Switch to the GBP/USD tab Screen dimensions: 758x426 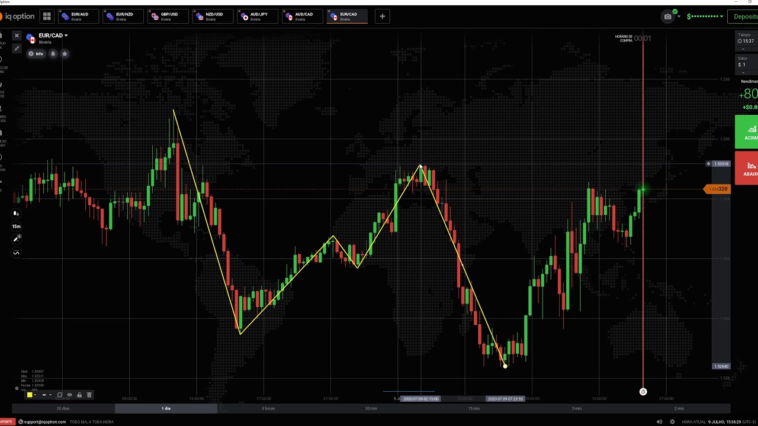(168, 17)
